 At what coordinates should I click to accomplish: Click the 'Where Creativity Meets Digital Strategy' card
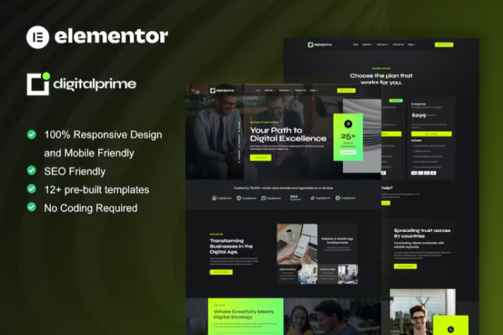(246, 317)
